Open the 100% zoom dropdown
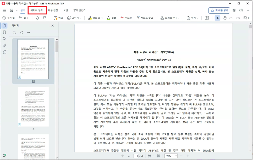 171,156
